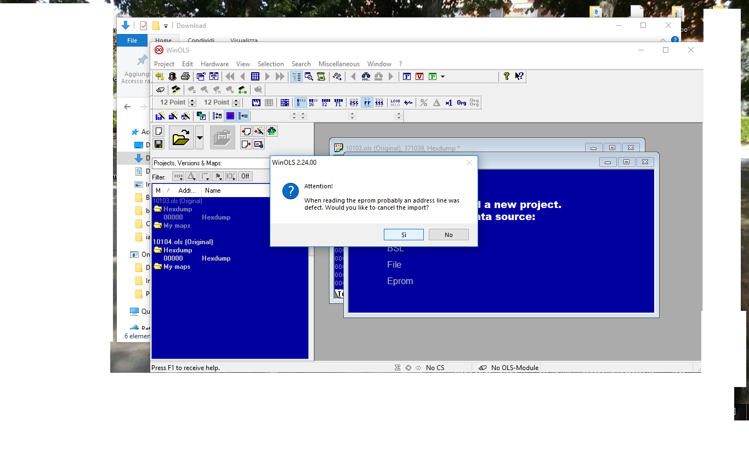This screenshot has height=456, width=749.
Task: Select File as the data source
Action: pos(394,264)
